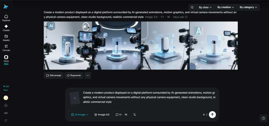The width and height of the screenshot is (269, 126).
Task: Open the Explore page in sidebar
Action: pos(6,18)
